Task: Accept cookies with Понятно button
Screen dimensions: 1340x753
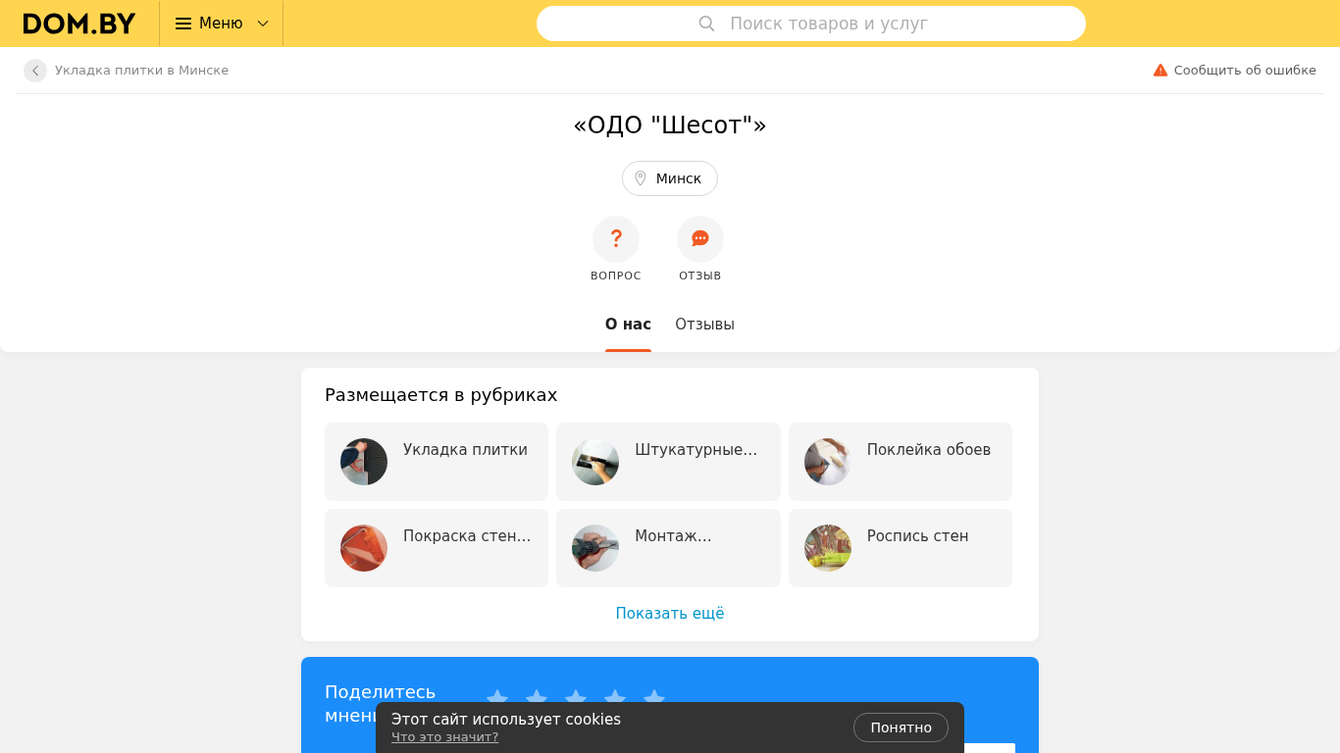Action: 901,728
